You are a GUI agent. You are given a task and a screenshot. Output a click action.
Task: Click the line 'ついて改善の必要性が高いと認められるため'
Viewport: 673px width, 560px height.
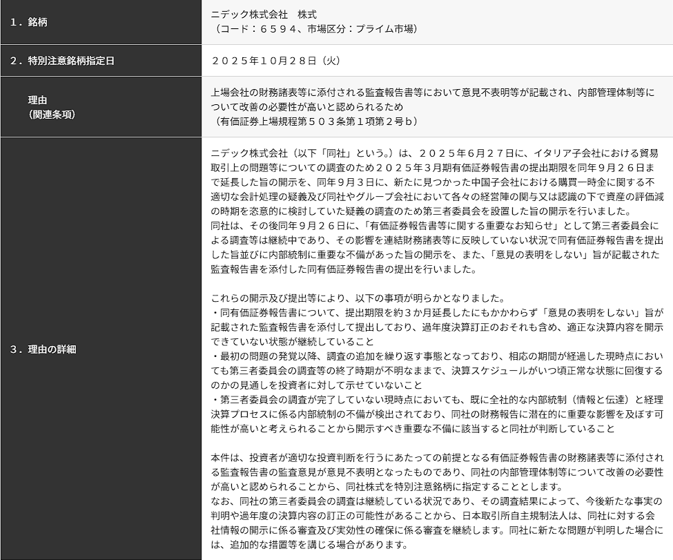pyautogui.click(x=307, y=106)
